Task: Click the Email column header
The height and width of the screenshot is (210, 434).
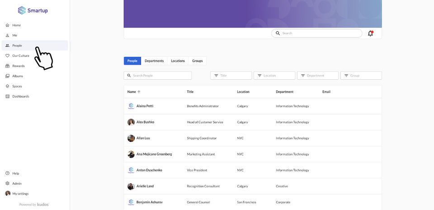Action: coord(326,92)
